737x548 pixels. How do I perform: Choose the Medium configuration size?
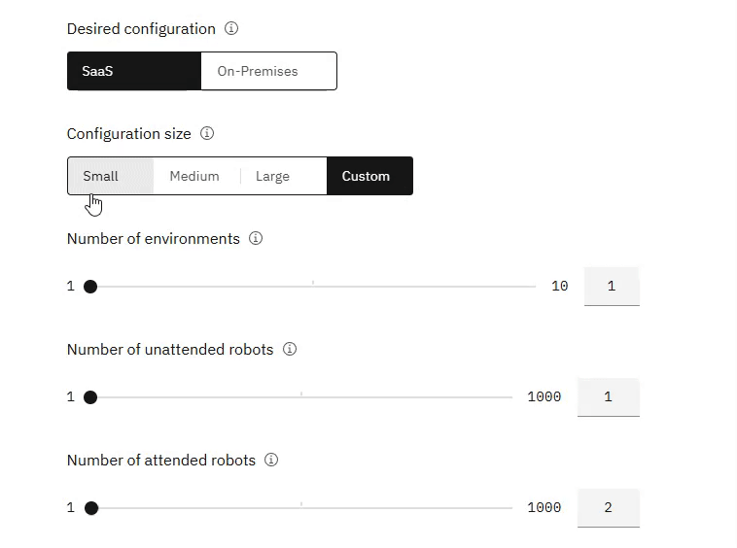coord(196,176)
